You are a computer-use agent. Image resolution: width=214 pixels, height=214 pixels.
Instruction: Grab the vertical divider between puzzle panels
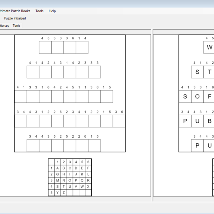click(x=153, y=114)
